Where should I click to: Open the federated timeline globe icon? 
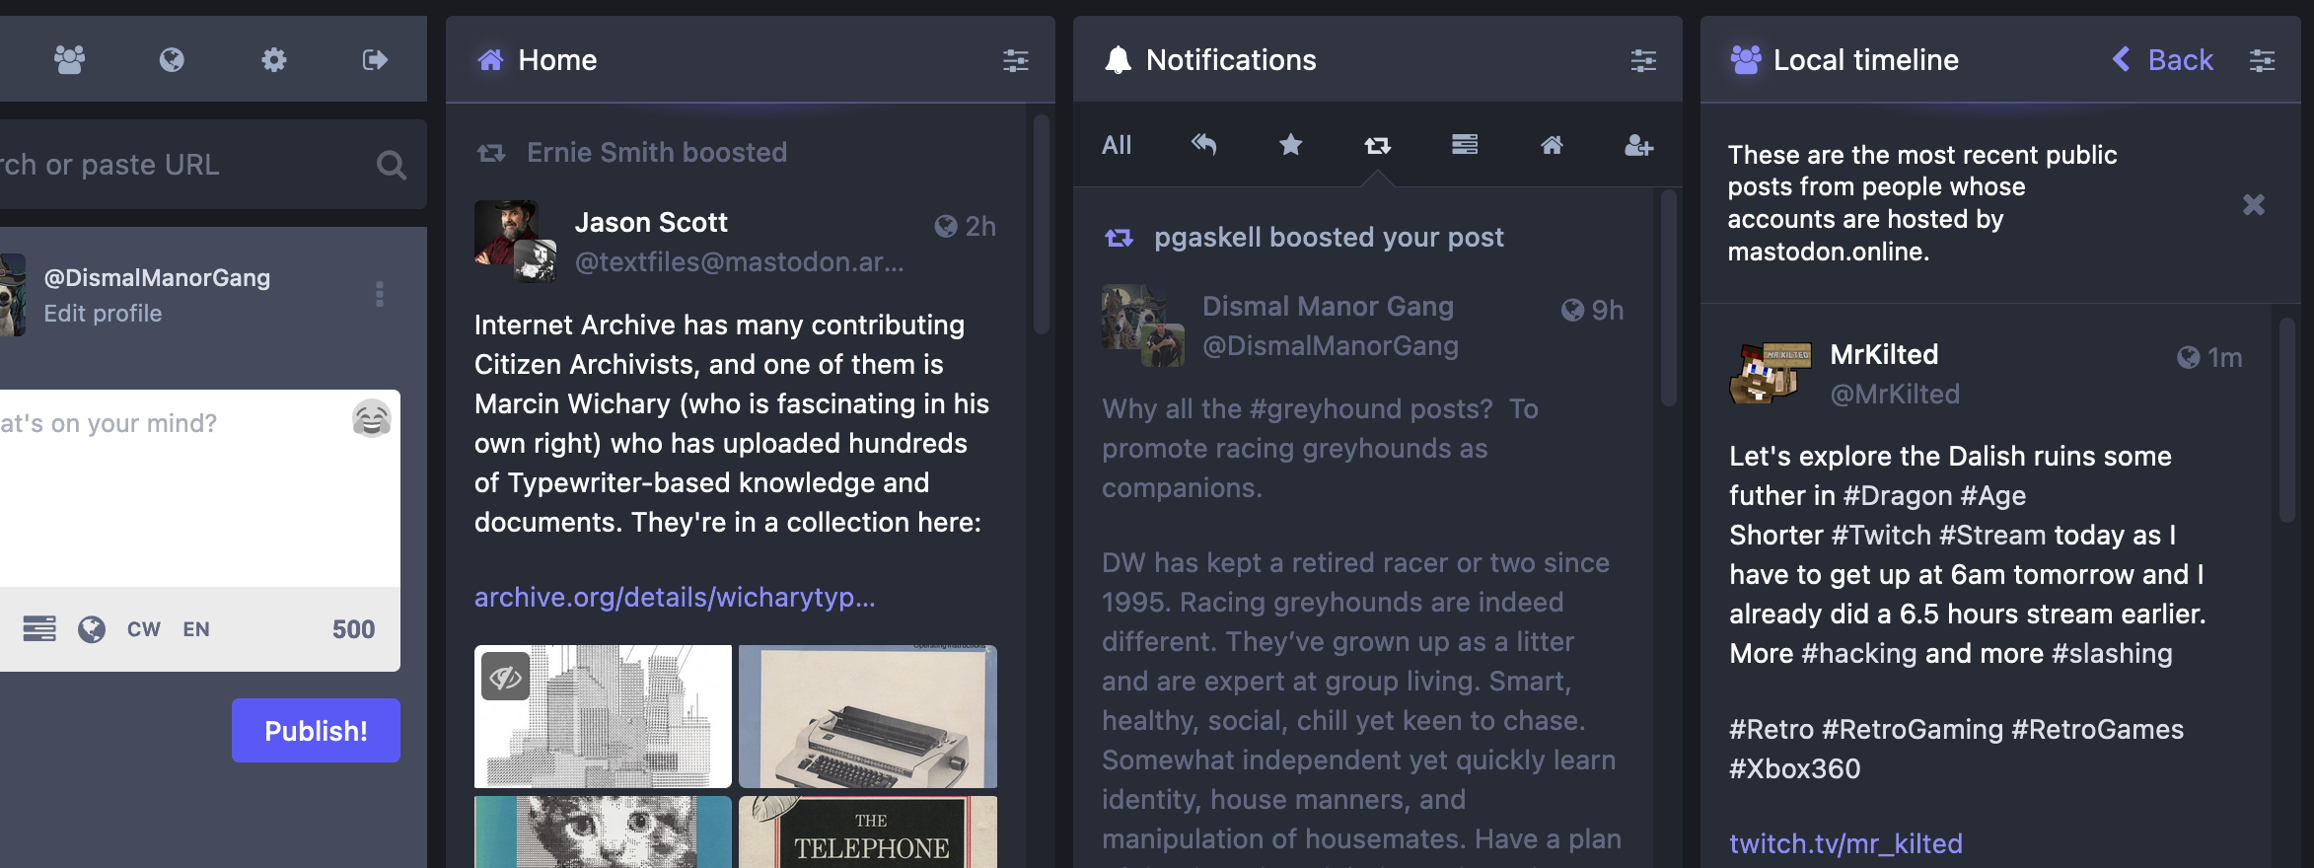tap(172, 60)
